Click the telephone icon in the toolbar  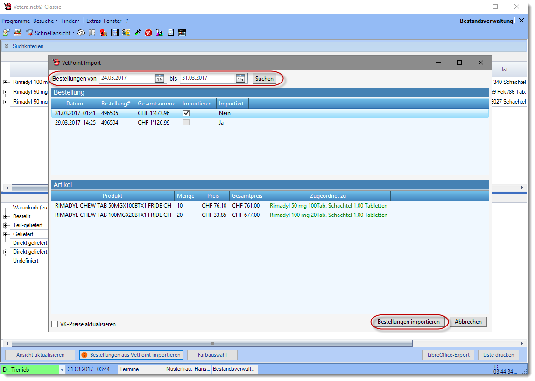[x=81, y=33]
